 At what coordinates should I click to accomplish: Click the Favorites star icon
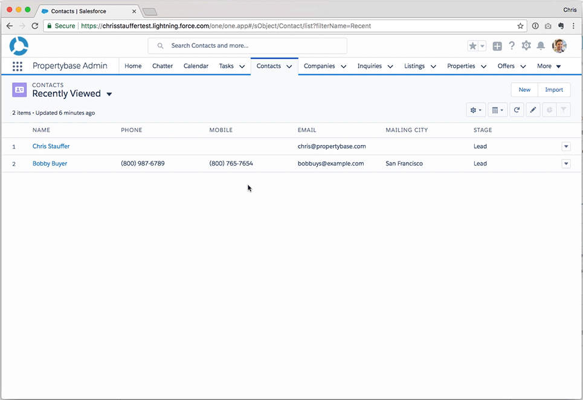472,46
